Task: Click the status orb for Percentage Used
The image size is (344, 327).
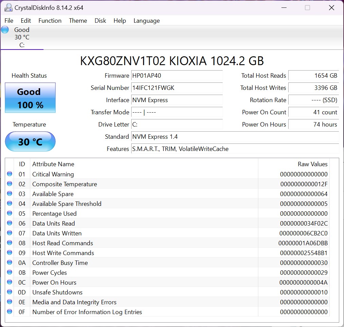Action: click(10, 213)
